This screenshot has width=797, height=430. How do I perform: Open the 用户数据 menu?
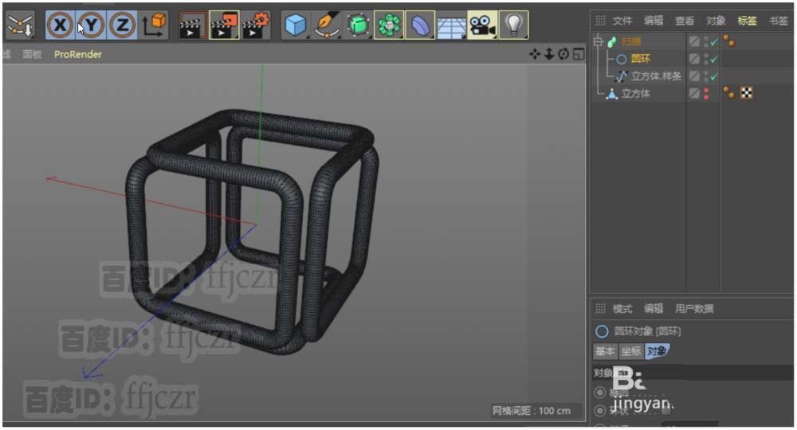click(x=694, y=309)
